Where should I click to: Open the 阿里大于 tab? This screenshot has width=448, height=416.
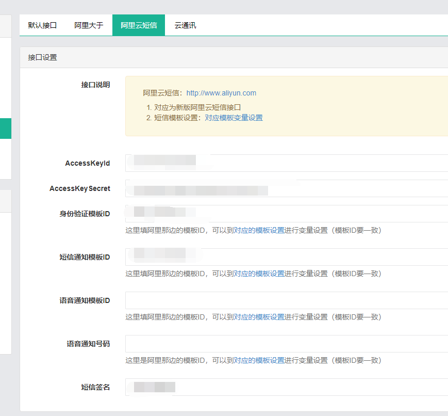click(89, 25)
